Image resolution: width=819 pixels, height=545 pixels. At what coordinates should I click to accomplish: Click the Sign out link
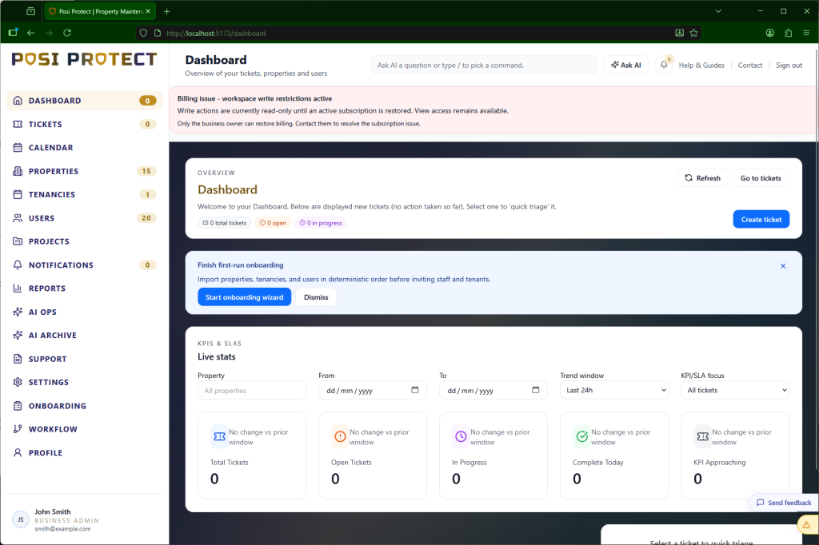point(789,66)
